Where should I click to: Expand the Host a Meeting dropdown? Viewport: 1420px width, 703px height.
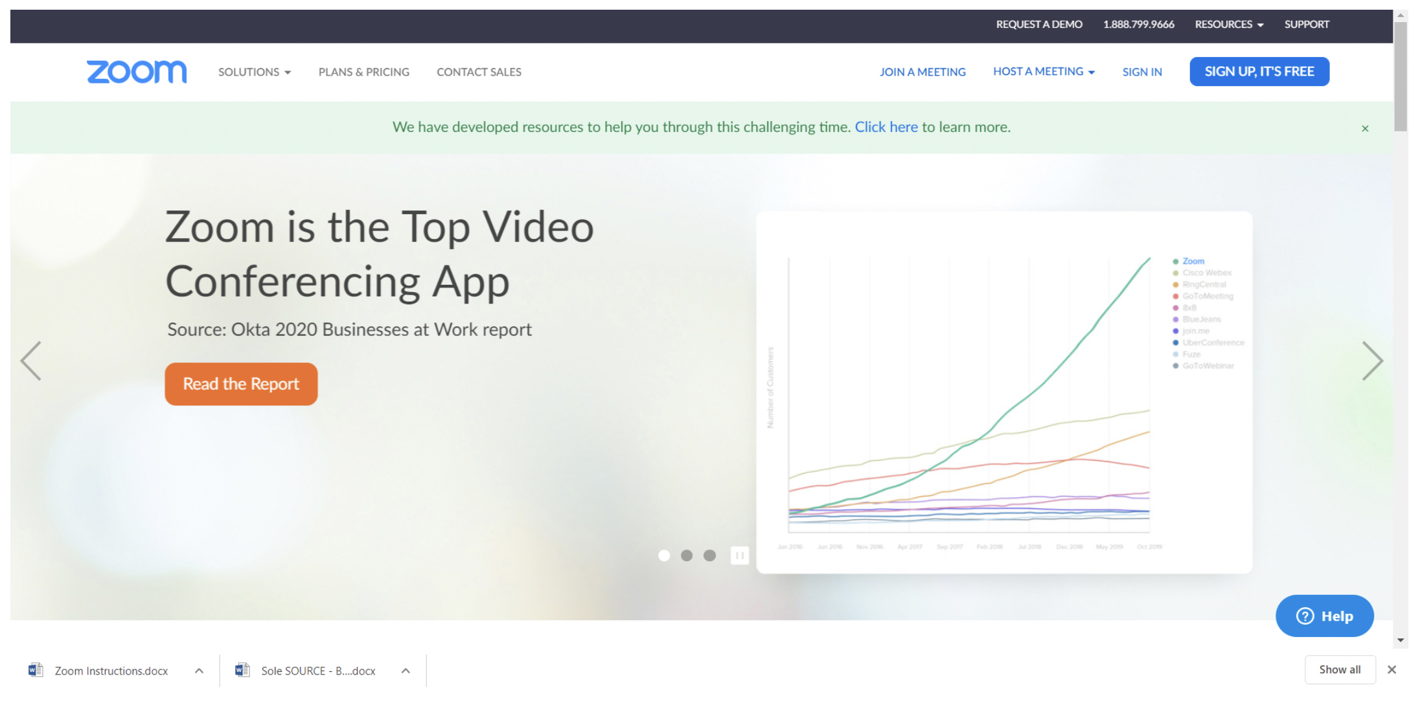pyautogui.click(x=1044, y=71)
